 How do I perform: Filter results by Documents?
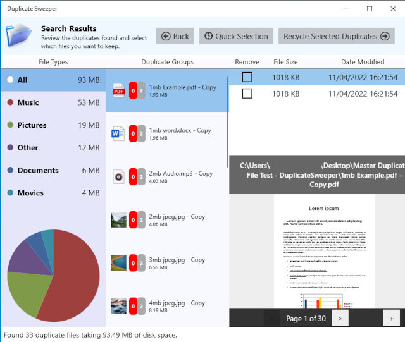53,170
